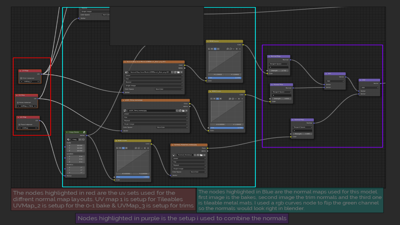Clear the UVMap_2 field in UV Map node
The width and height of the screenshot is (400, 225).
[38, 82]
